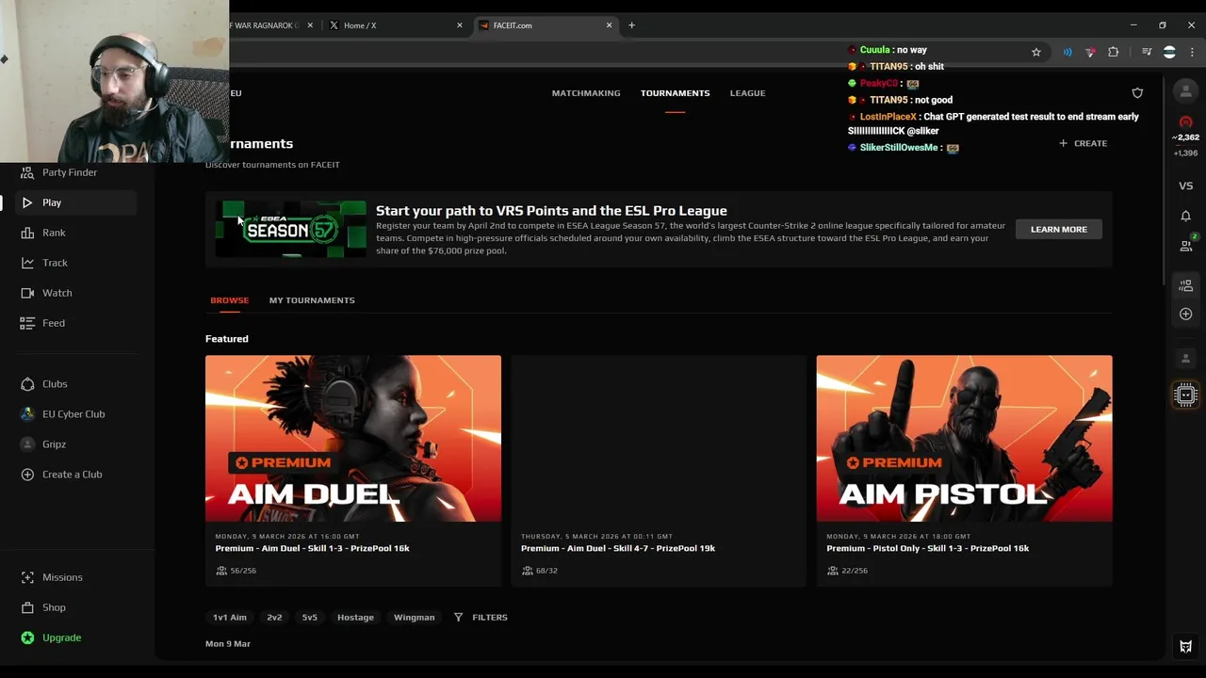Select the Tournaments tab
The height and width of the screenshot is (678, 1206).
click(x=675, y=93)
